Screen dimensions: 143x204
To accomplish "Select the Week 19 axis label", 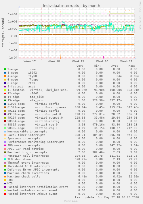I will coord(78,61).
